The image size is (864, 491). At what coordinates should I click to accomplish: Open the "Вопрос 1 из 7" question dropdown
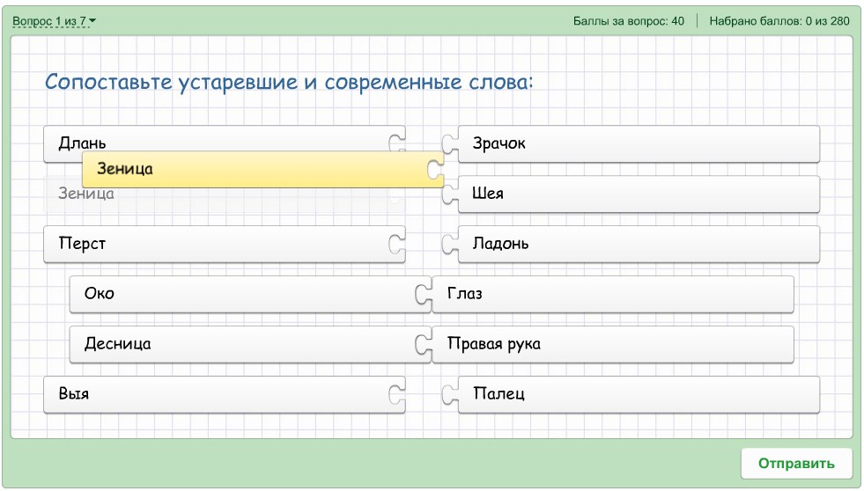[54, 21]
